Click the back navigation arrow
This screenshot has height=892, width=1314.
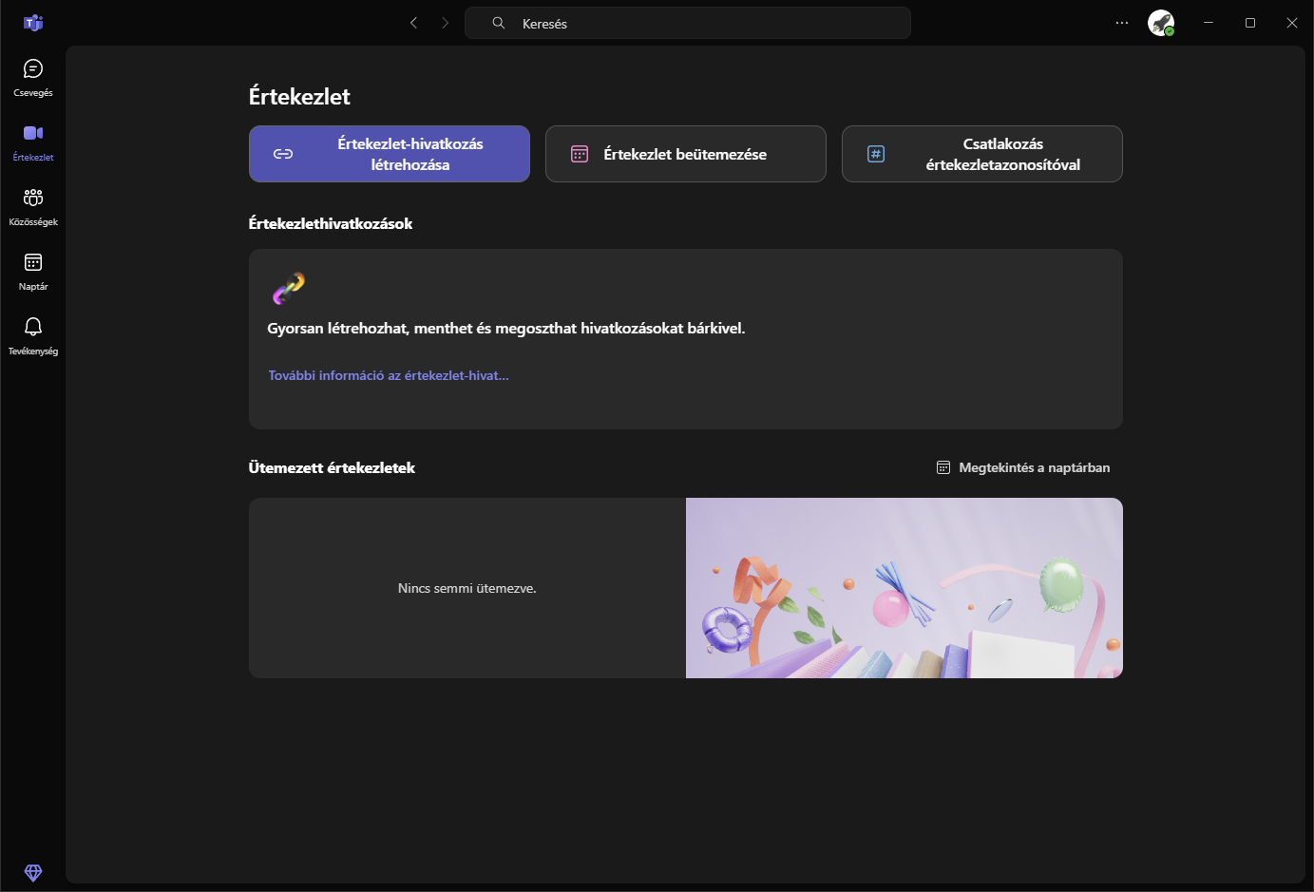pos(413,23)
